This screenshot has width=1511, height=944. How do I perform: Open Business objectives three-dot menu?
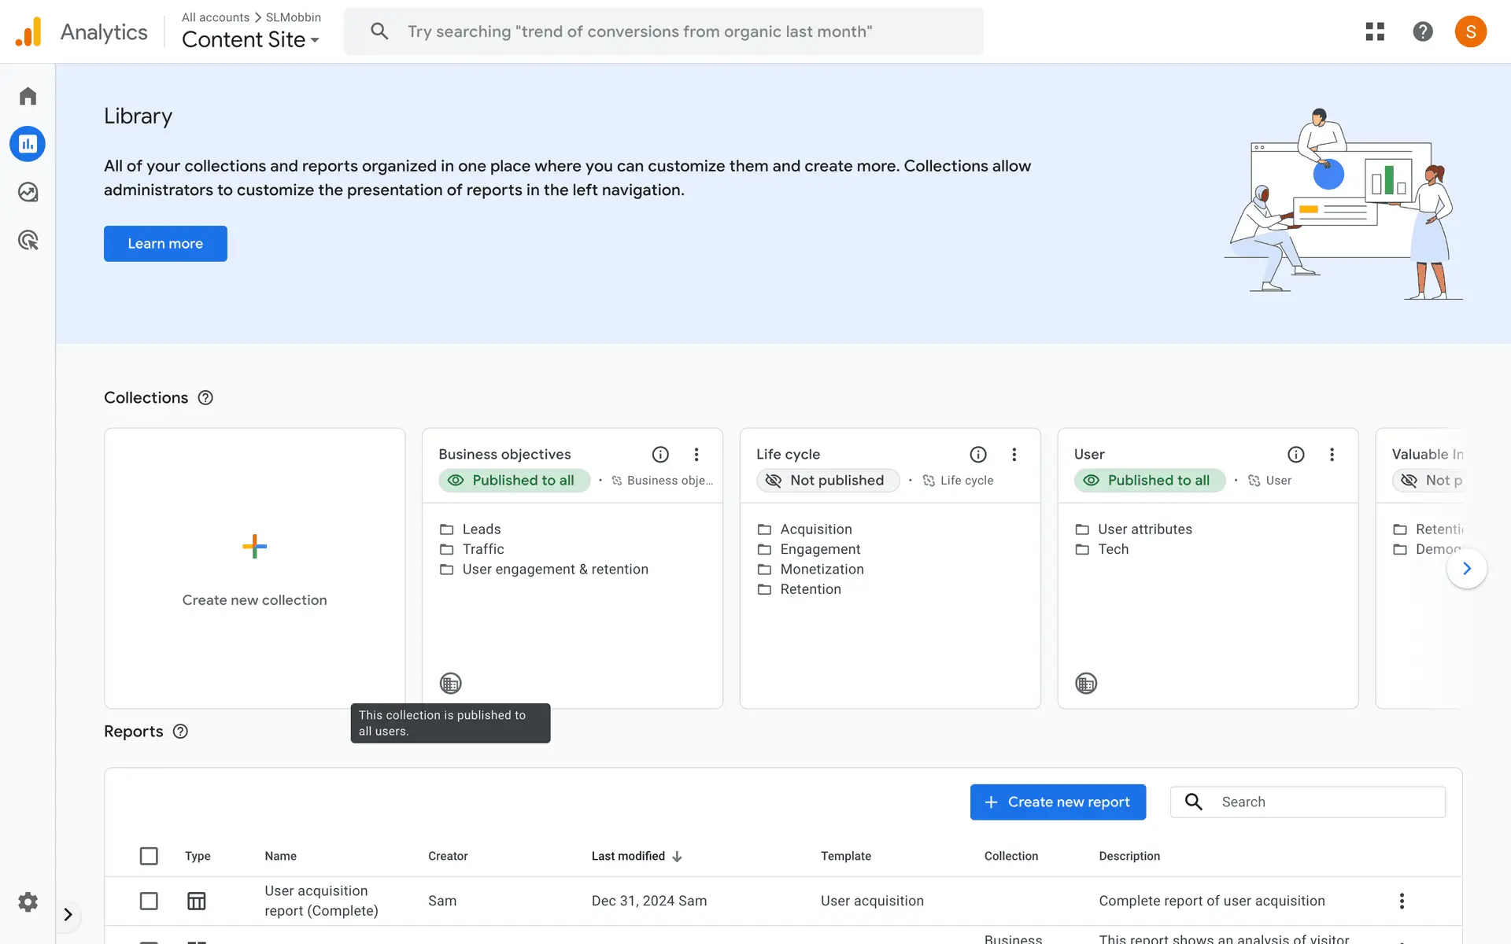click(696, 454)
